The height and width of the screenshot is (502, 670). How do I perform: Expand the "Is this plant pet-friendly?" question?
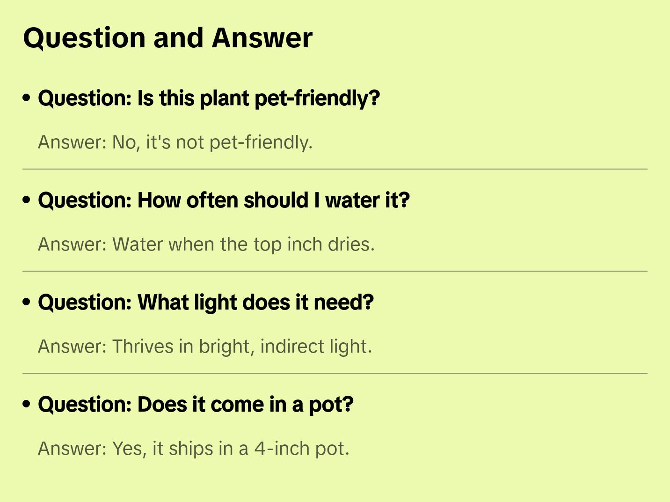click(x=209, y=98)
